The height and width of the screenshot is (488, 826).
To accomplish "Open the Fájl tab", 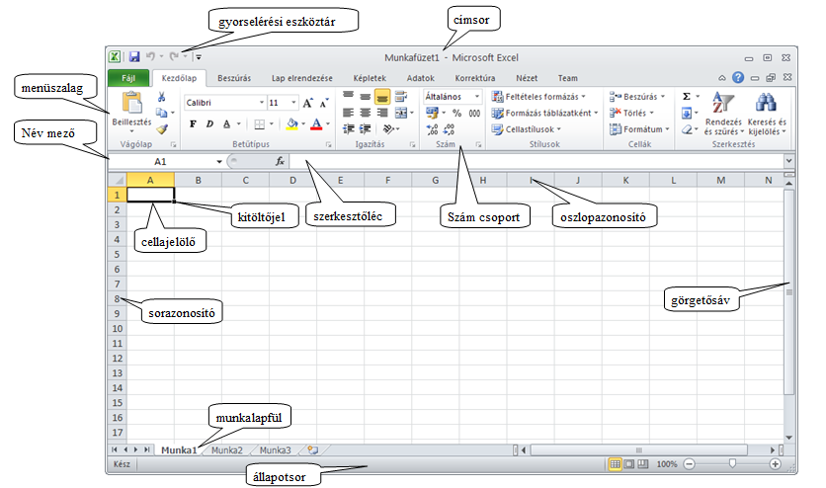I will 128,78.
